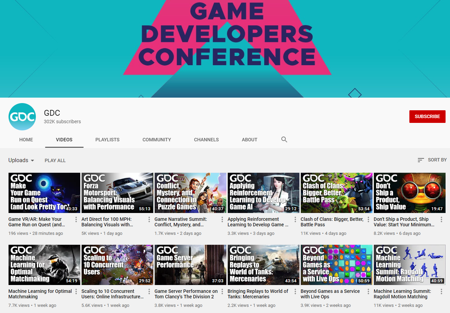Image resolution: width=450 pixels, height=313 pixels.
Task: Click the World of Tanks Mercenaries thumbnail
Action: [x=264, y=265]
